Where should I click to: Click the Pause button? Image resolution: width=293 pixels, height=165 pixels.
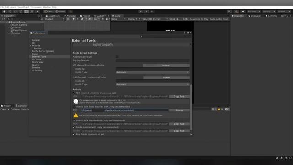tap(146, 11)
